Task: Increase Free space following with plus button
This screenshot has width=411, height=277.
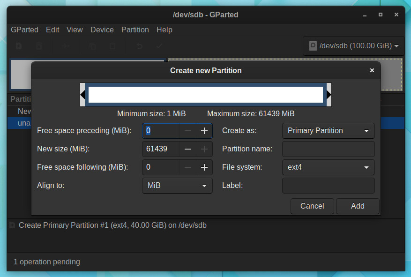Action: pyautogui.click(x=204, y=167)
